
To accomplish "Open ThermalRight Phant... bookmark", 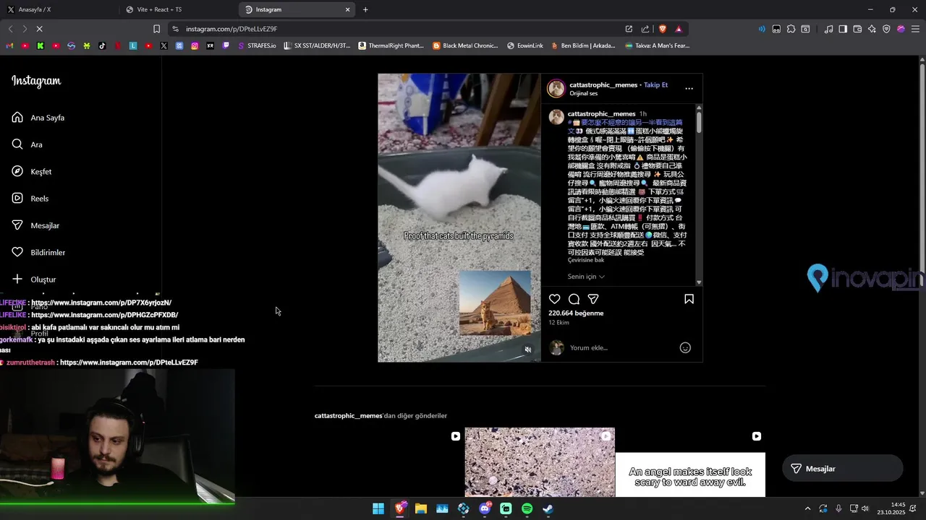I will pos(391,45).
